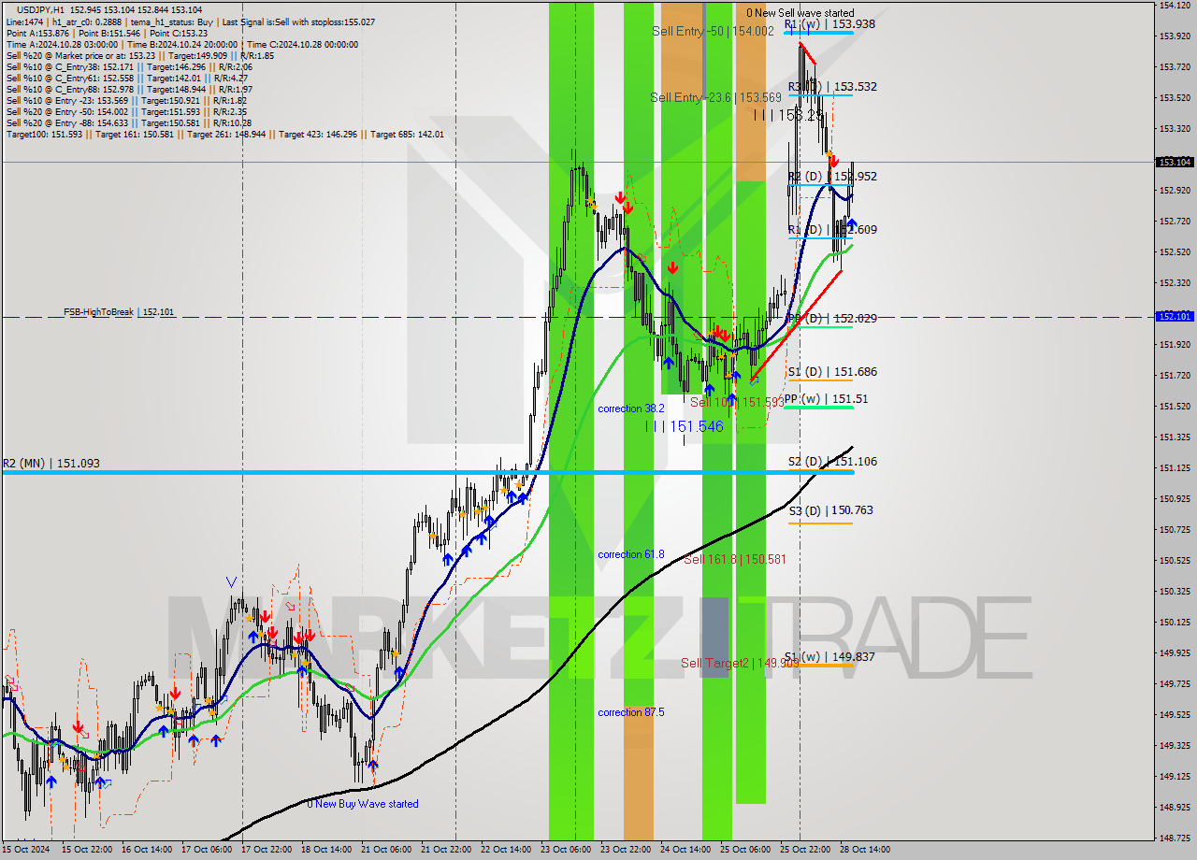Click the 'R2 (MN) | 151.093' level label
The width and height of the screenshot is (1197, 860).
[50, 464]
